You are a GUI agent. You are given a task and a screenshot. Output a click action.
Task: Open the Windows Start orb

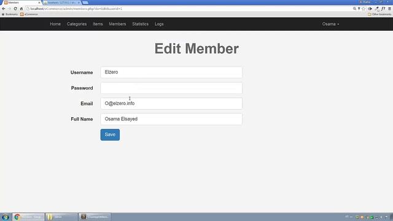[x=6, y=217]
